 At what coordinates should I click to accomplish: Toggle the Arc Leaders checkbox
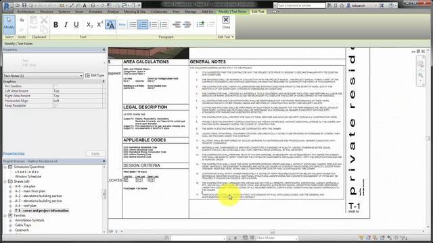pos(55,86)
